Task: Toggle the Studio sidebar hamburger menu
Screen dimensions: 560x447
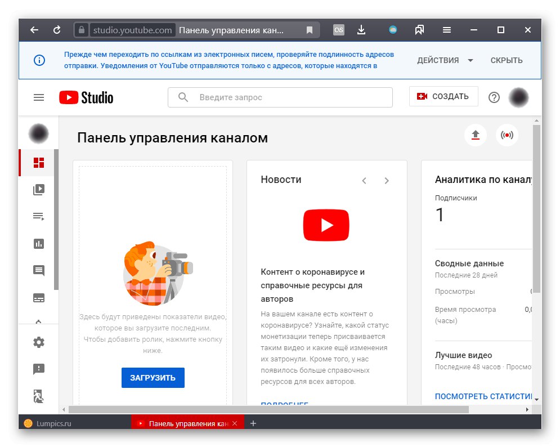Action: pyautogui.click(x=39, y=97)
